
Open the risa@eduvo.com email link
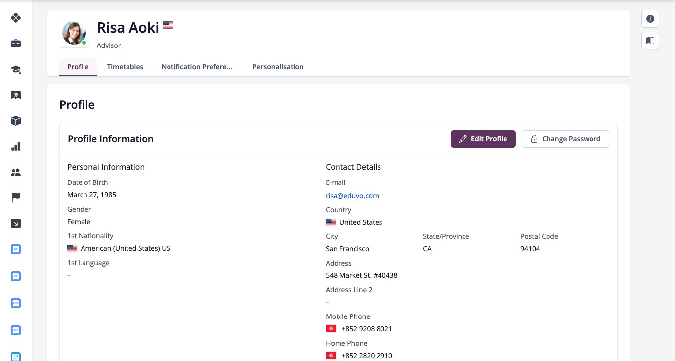click(x=352, y=196)
